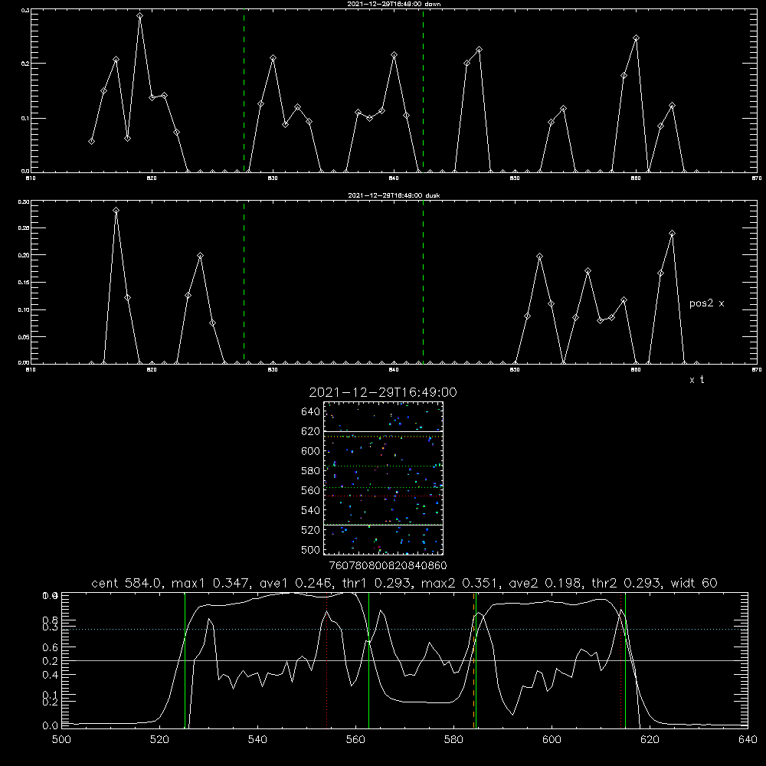This screenshot has width=766, height=766.
Task: Click the 'pos2 x' label
Action: pos(706,303)
